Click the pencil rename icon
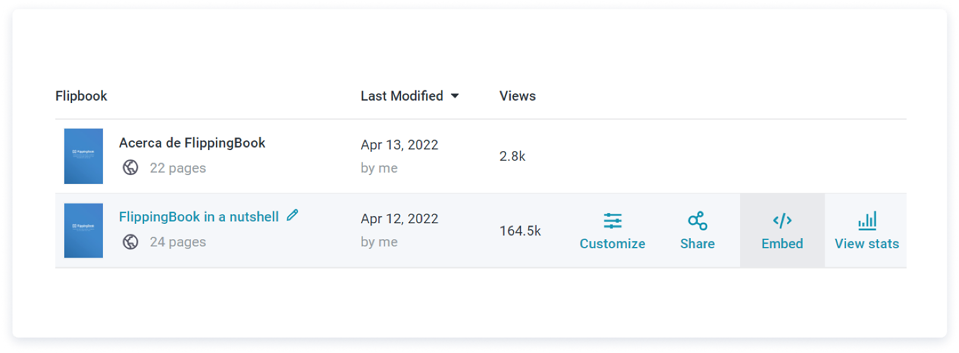Viewport: 959px width, 353px height. 292,215
